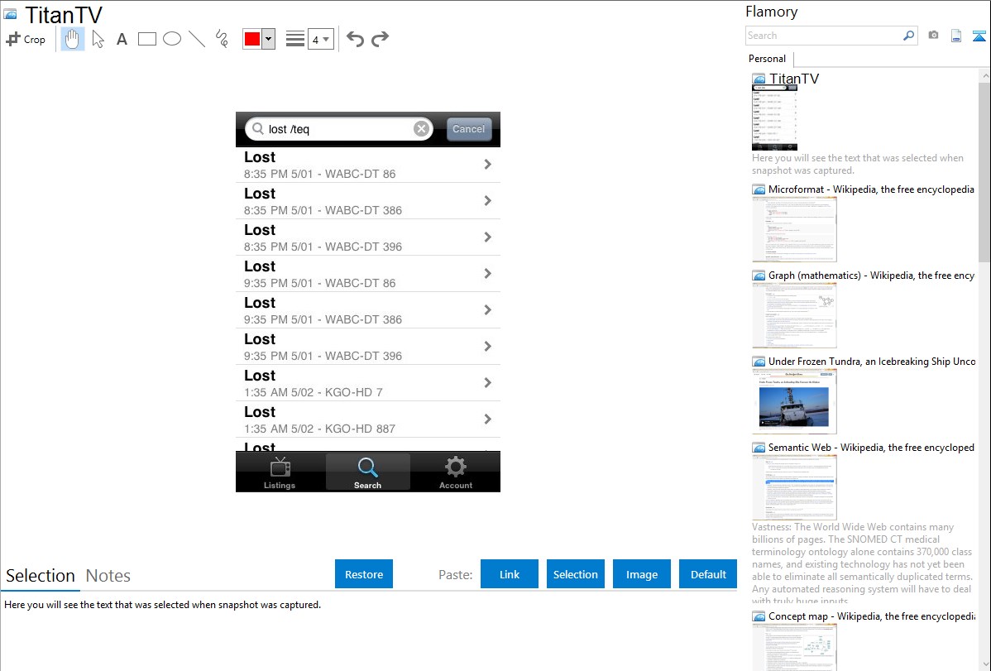Select Concept map - Wikipedia snapshot title
This screenshot has width=991, height=671.
coord(872,616)
